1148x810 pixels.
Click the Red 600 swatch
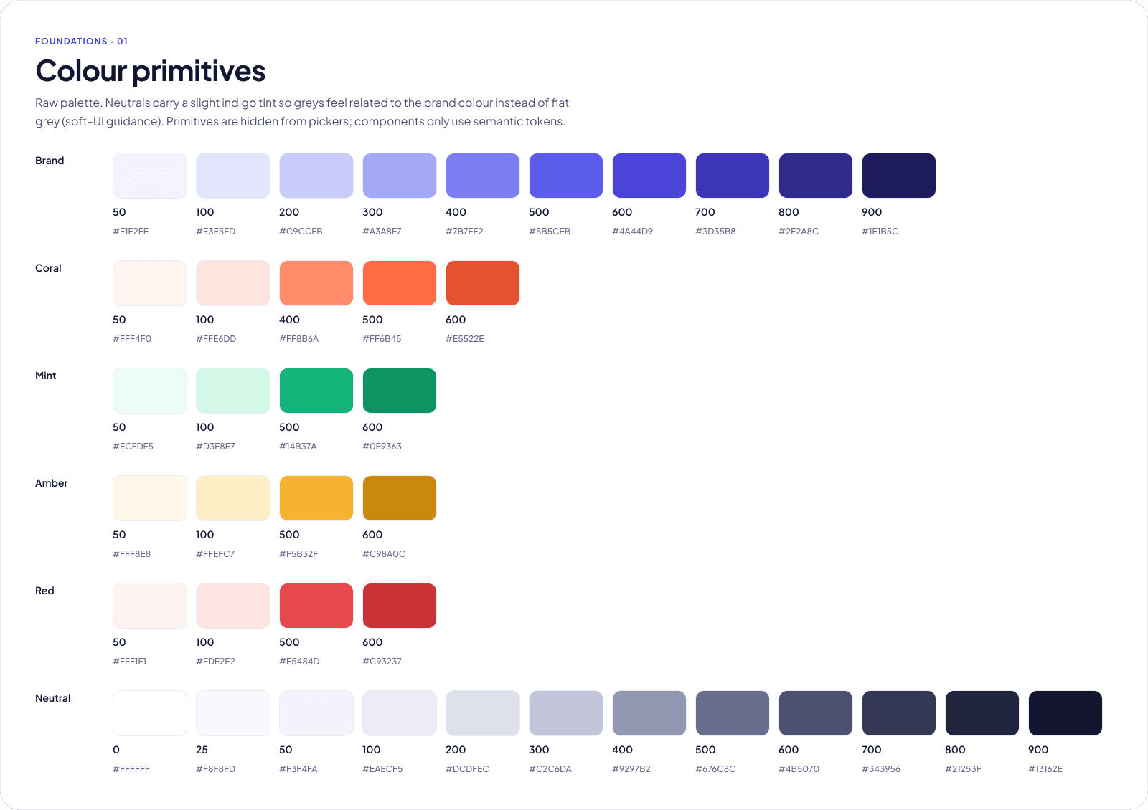point(400,606)
